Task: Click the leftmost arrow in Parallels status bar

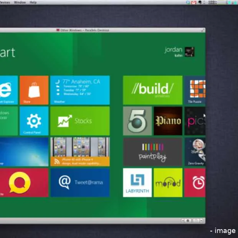Action: (x=183, y=221)
